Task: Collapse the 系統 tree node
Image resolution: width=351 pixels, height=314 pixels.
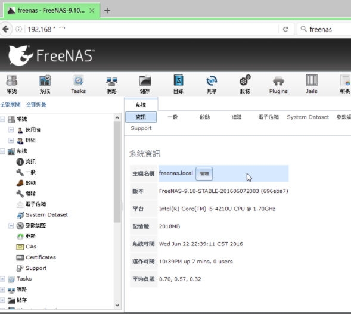Action: click(2, 151)
